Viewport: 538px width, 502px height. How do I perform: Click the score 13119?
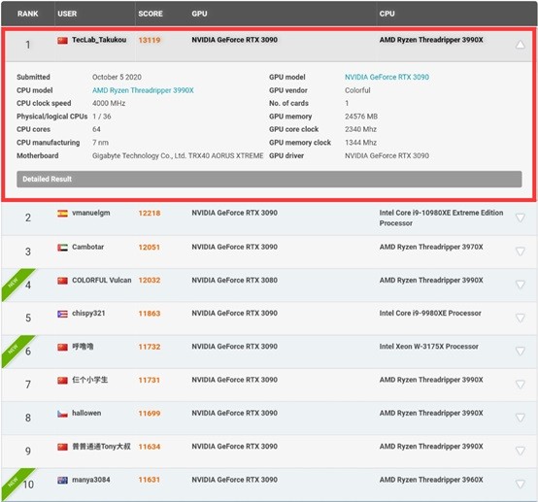[x=150, y=40]
